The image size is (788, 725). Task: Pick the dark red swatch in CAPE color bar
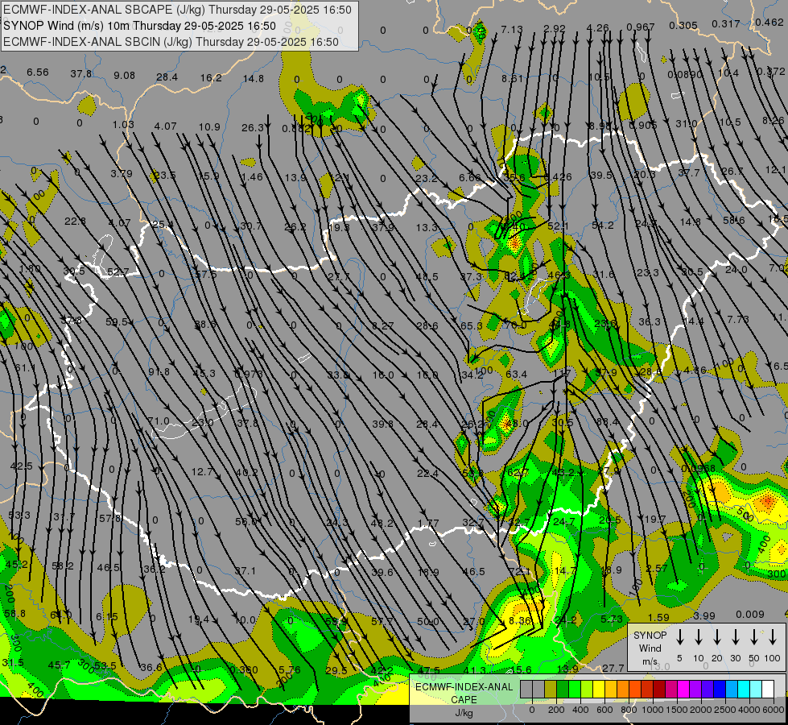click(659, 689)
